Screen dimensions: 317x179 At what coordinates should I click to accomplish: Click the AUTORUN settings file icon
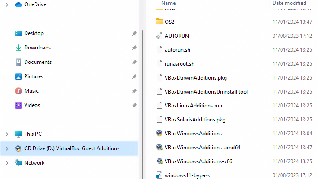click(159, 36)
